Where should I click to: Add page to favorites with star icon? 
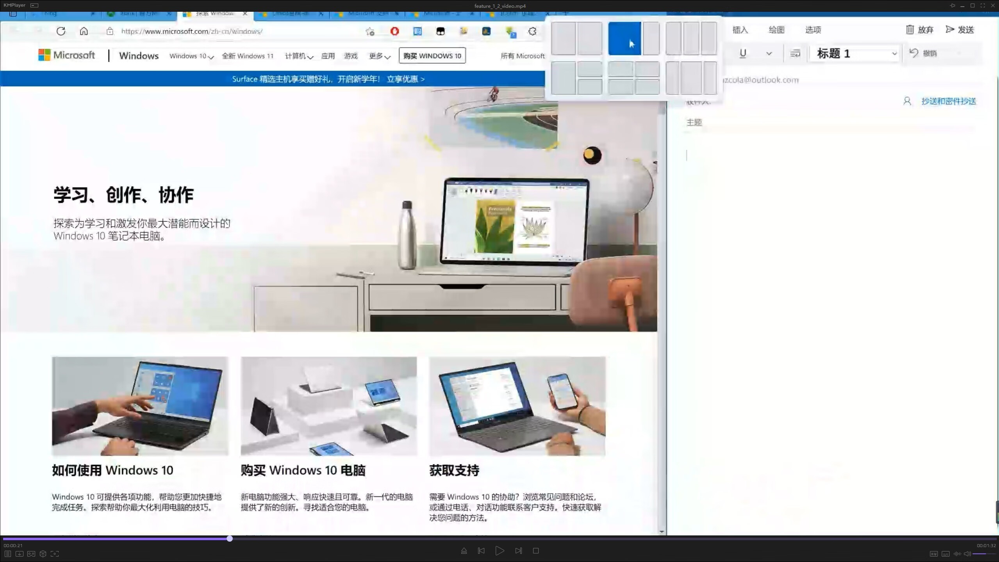pyautogui.click(x=370, y=31)
